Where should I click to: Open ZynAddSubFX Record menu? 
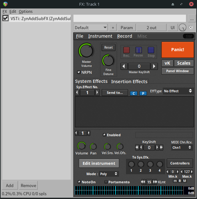[125, 36]
